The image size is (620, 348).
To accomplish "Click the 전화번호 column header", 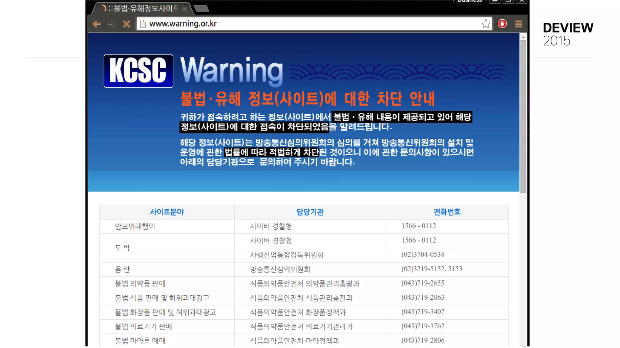I will [447, 212].
